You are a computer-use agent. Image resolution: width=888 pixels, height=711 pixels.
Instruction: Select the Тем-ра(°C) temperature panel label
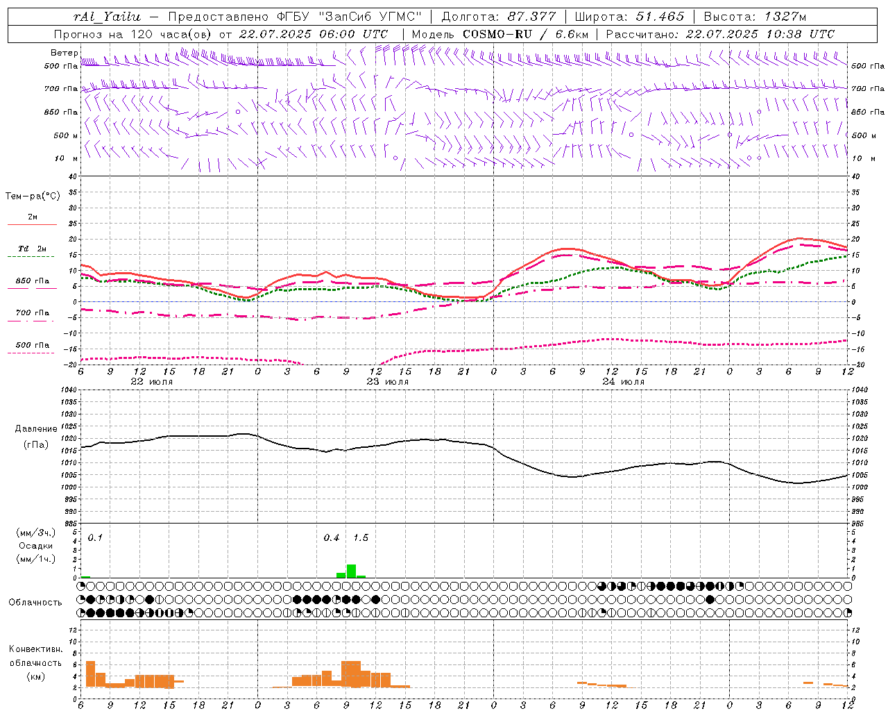pos(33,196)
